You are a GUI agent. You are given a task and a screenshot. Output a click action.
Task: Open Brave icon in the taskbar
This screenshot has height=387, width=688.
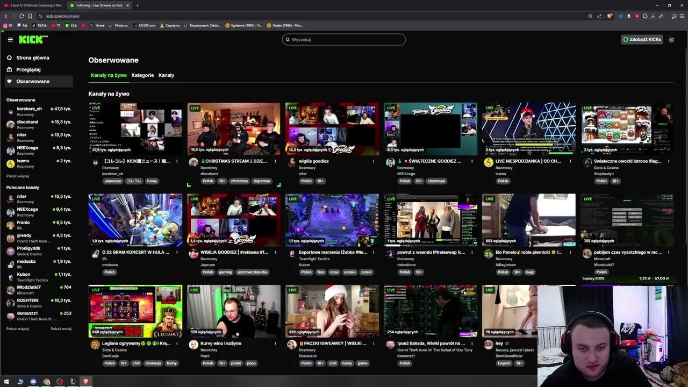pyautogui.click(x=85, y=382)
